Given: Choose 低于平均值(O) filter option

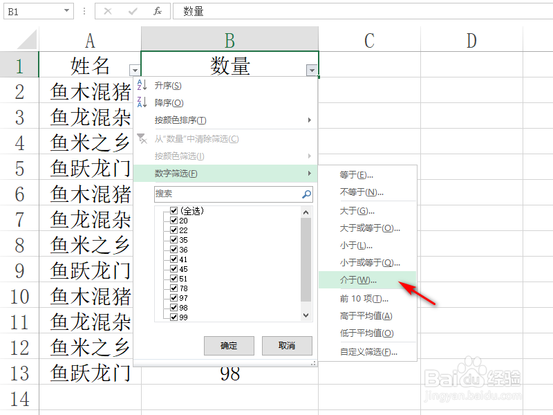Looking at the screenshot, I should click(368, 333).
